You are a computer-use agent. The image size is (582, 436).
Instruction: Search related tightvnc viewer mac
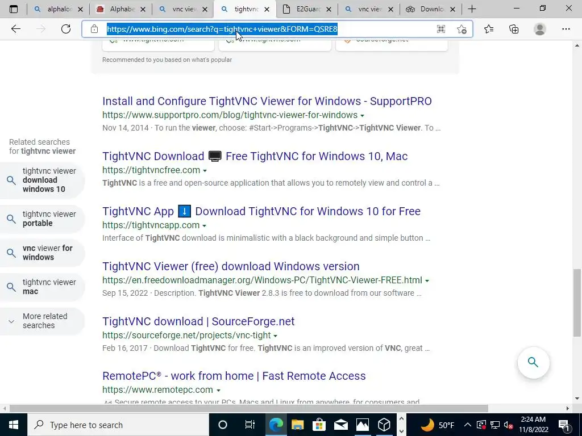pos(42,287)
